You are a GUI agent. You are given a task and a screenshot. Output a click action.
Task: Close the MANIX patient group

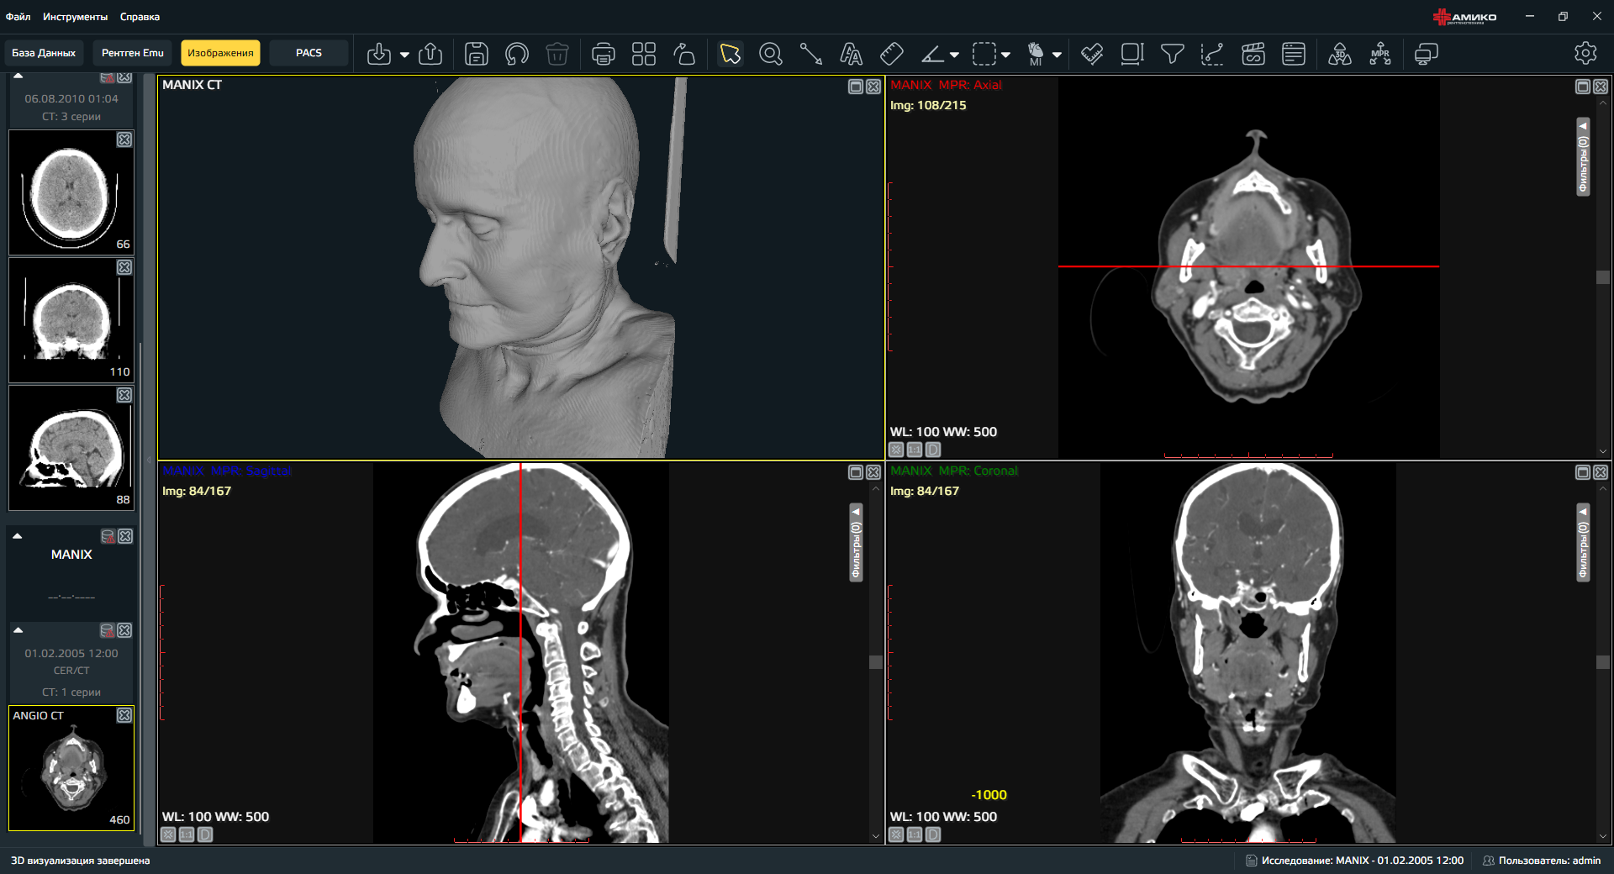[x=125, y=536]
